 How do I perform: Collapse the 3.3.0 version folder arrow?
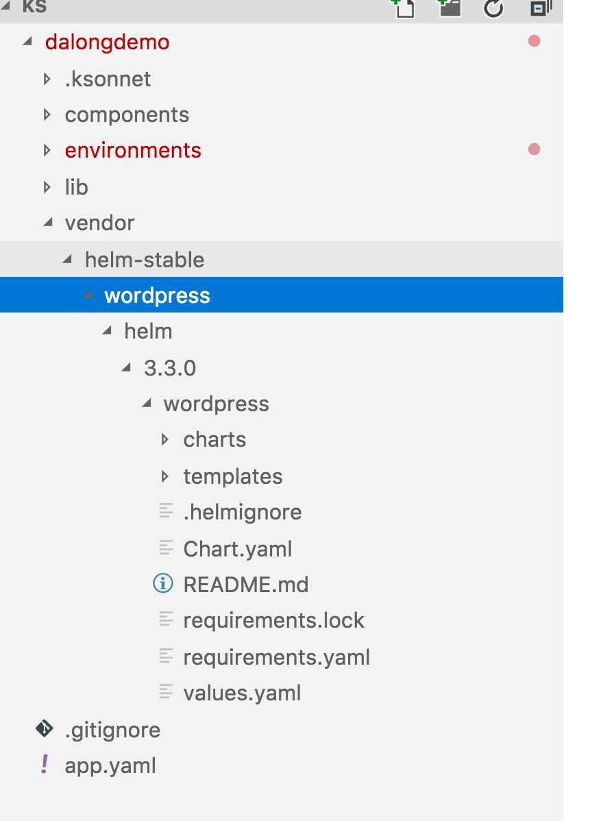[126, 367]
